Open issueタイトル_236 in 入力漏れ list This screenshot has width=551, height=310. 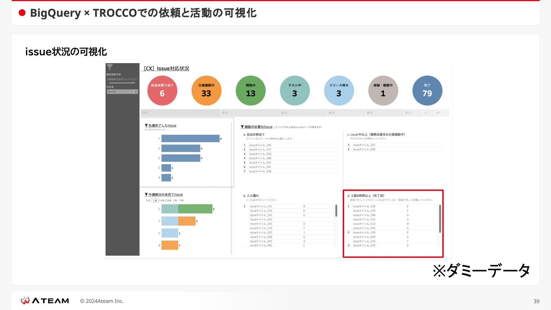[261, 237]
